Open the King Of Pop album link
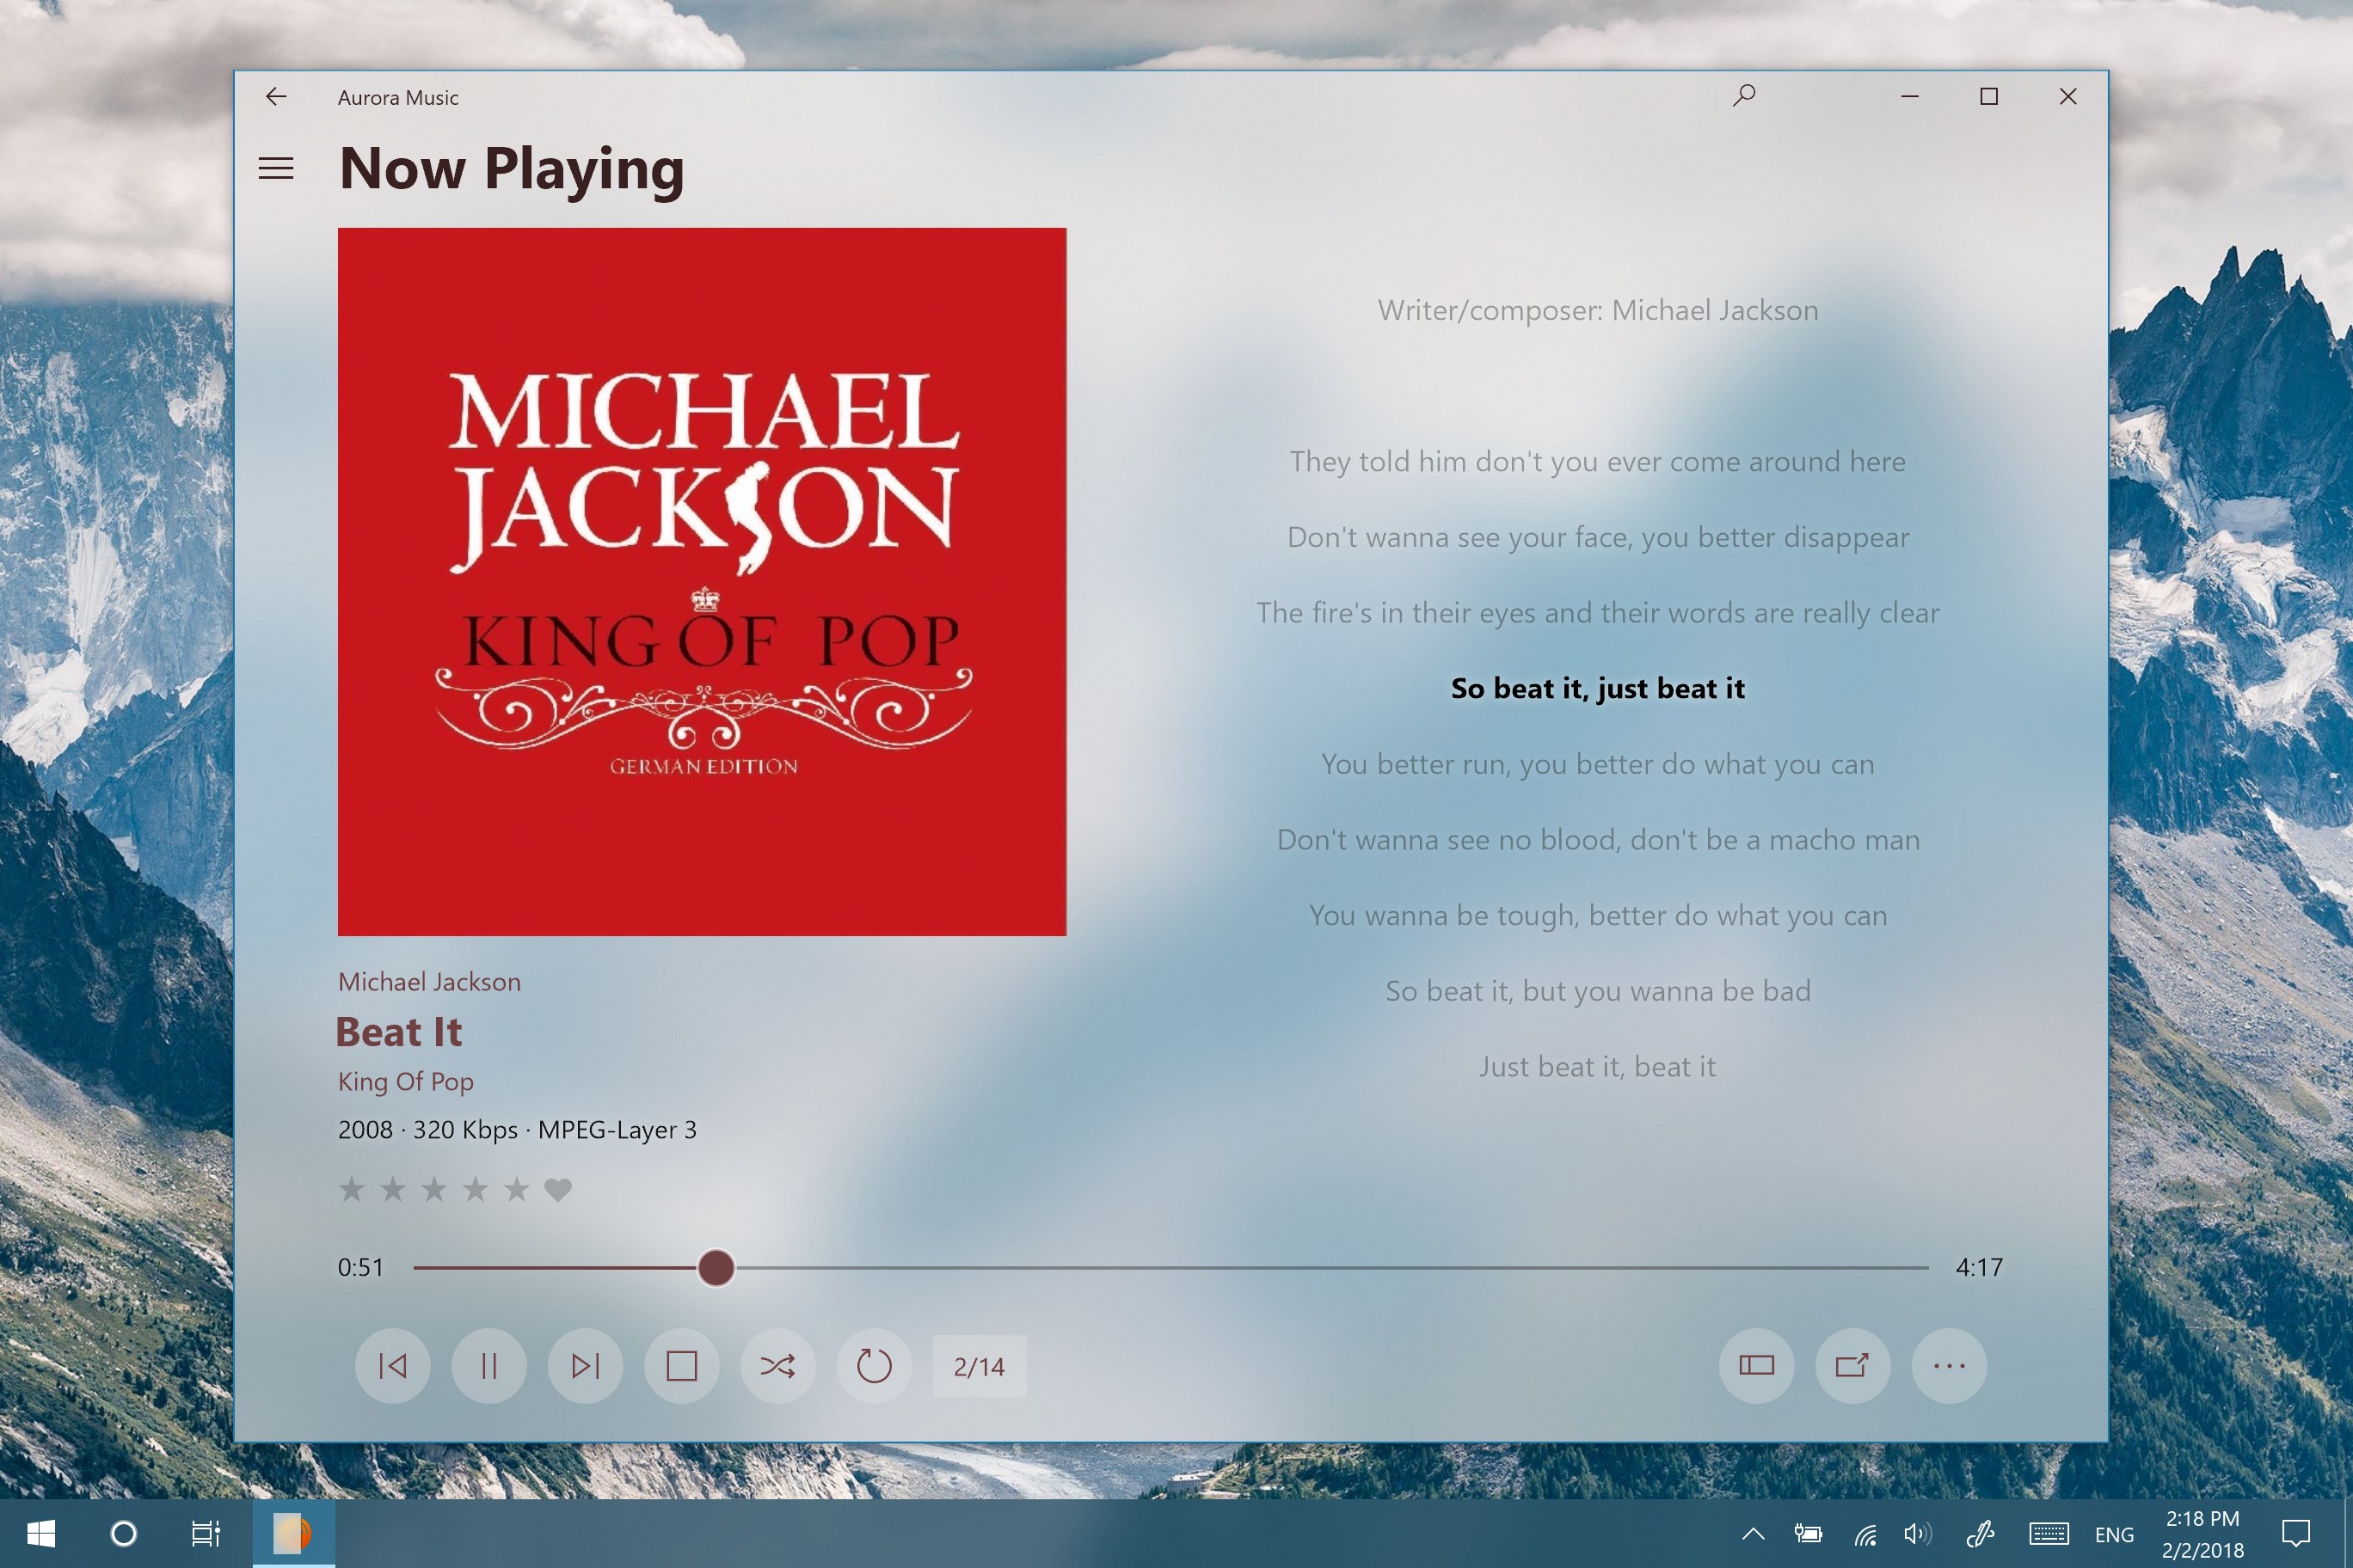The height and width of the screenshot is (1568, 2353). coord(405,1082)
